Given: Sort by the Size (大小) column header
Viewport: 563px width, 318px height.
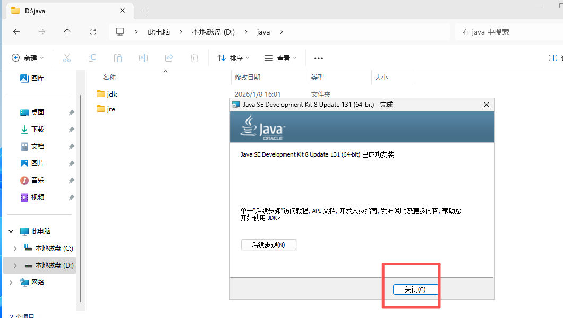Looking at the screenshot, I should [381, 77].
